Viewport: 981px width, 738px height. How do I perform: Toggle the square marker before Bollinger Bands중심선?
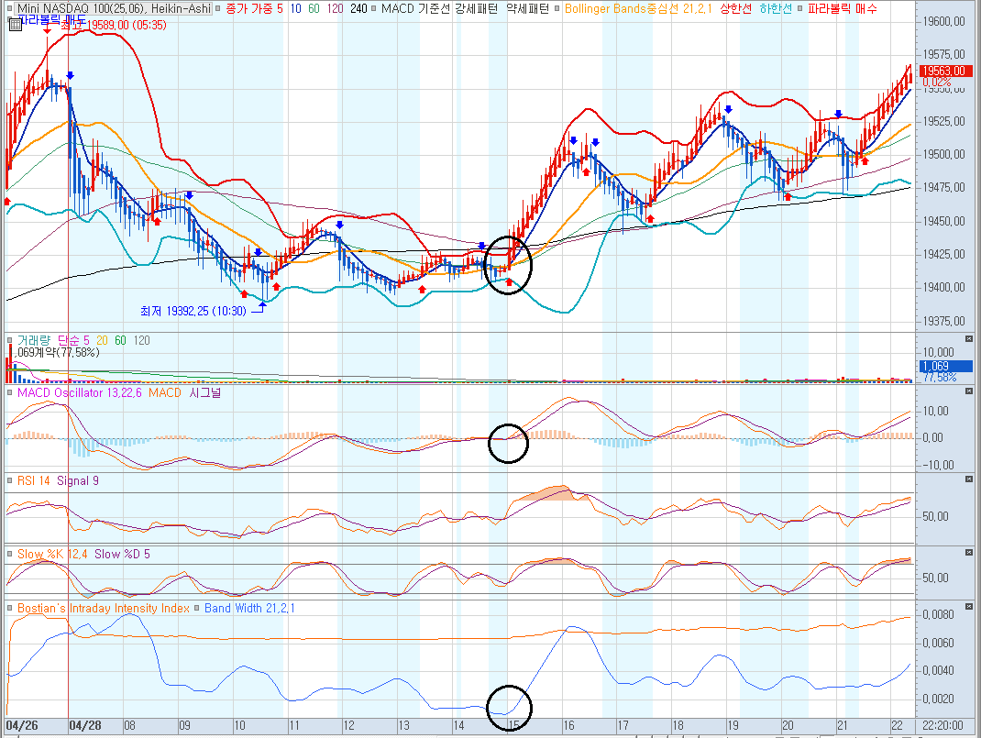point(557,9)
